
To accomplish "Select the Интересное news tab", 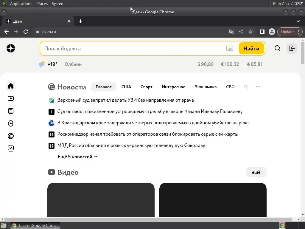I will (x=174, y=87).
